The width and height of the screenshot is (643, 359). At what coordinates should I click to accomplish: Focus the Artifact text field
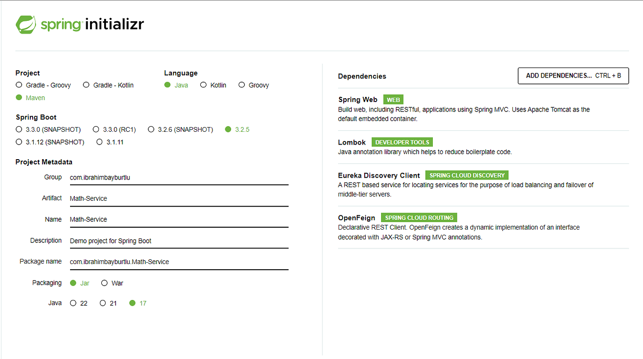point(179,198)
